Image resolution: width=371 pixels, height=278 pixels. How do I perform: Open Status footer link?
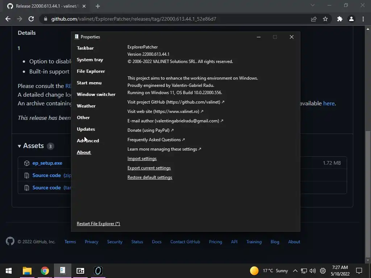(x=137, y=242)
